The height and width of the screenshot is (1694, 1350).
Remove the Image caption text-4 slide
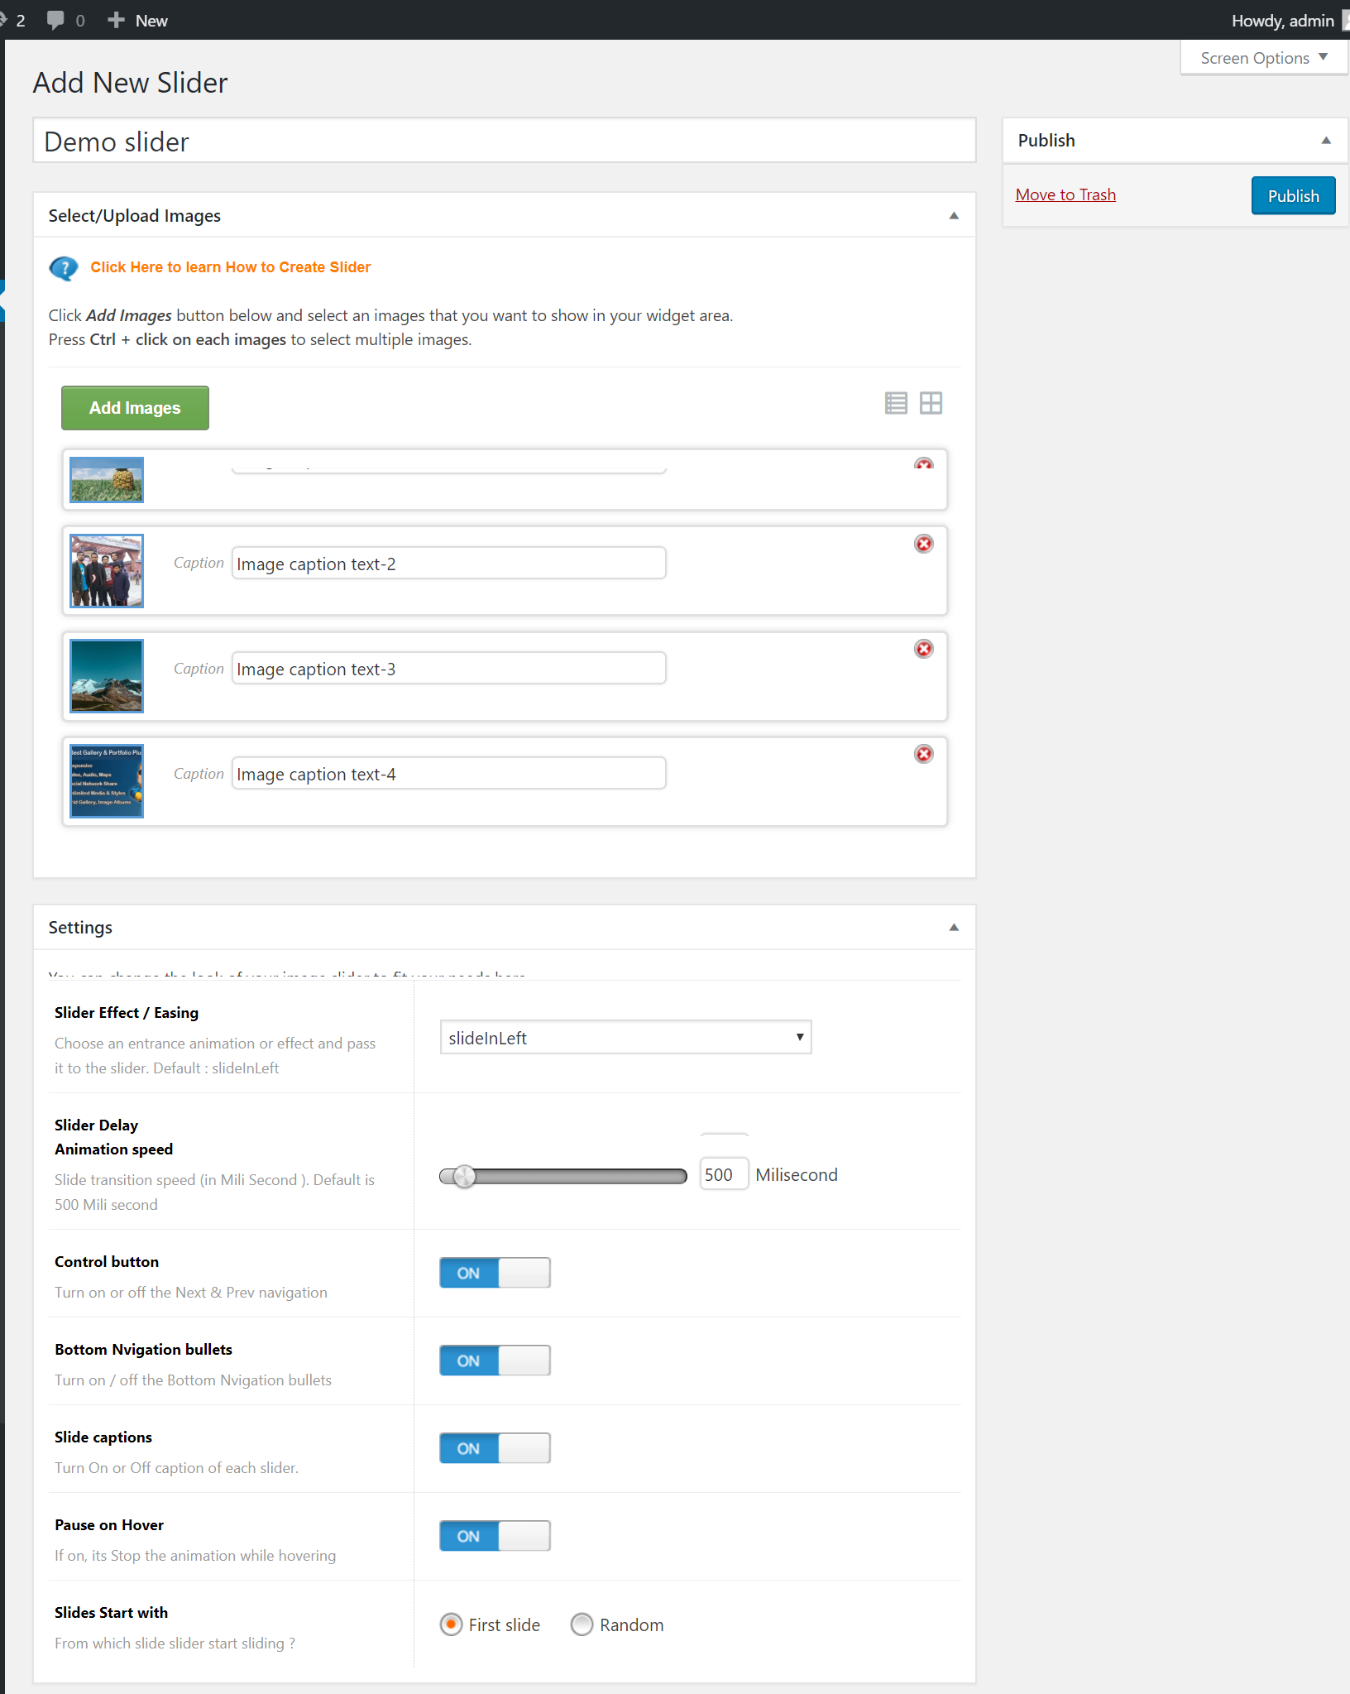point(924,754)
